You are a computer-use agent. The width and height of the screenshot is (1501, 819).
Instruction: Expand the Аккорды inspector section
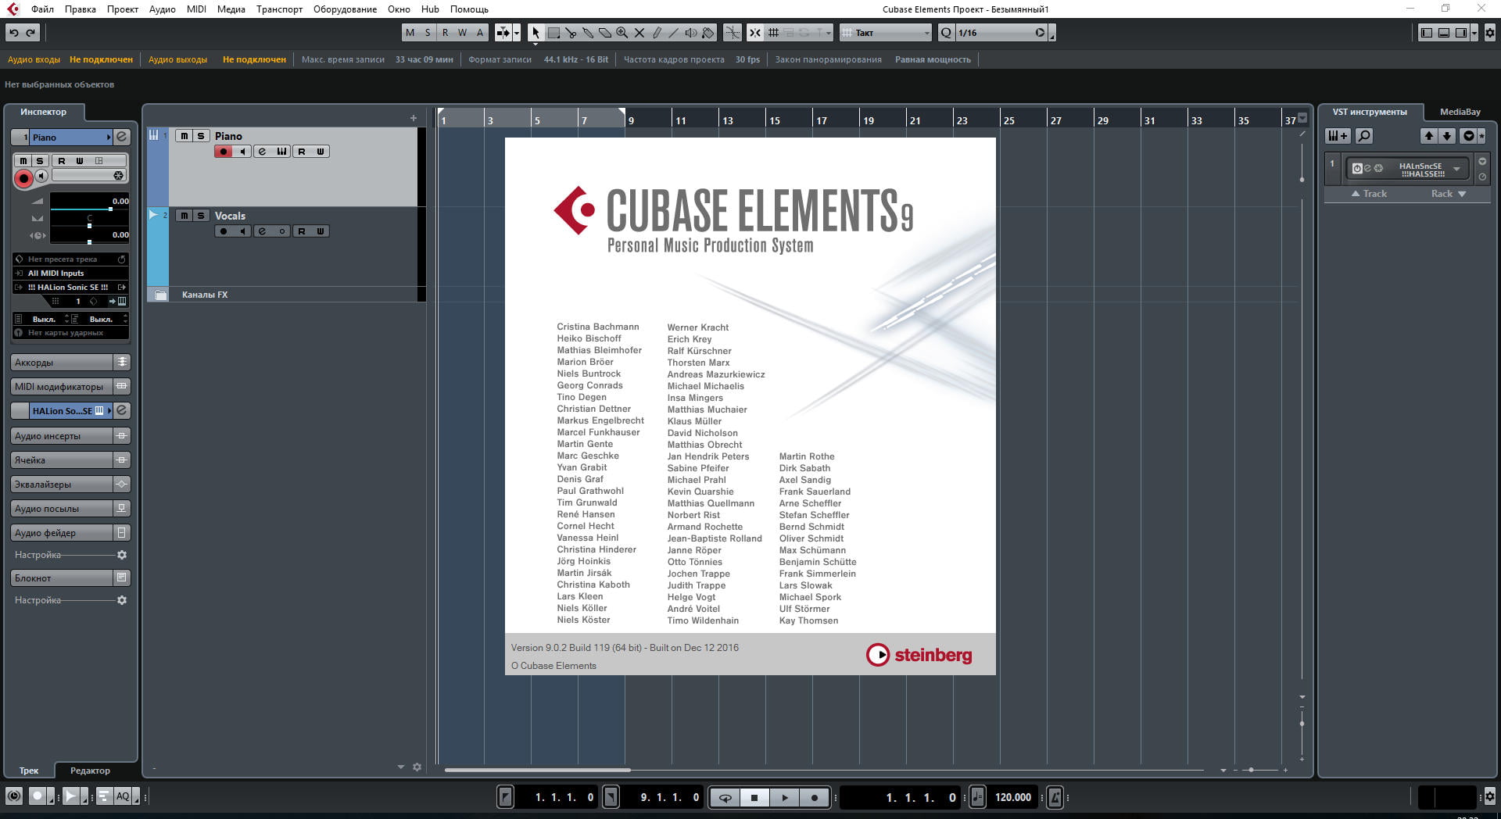(x=62, y=363)
